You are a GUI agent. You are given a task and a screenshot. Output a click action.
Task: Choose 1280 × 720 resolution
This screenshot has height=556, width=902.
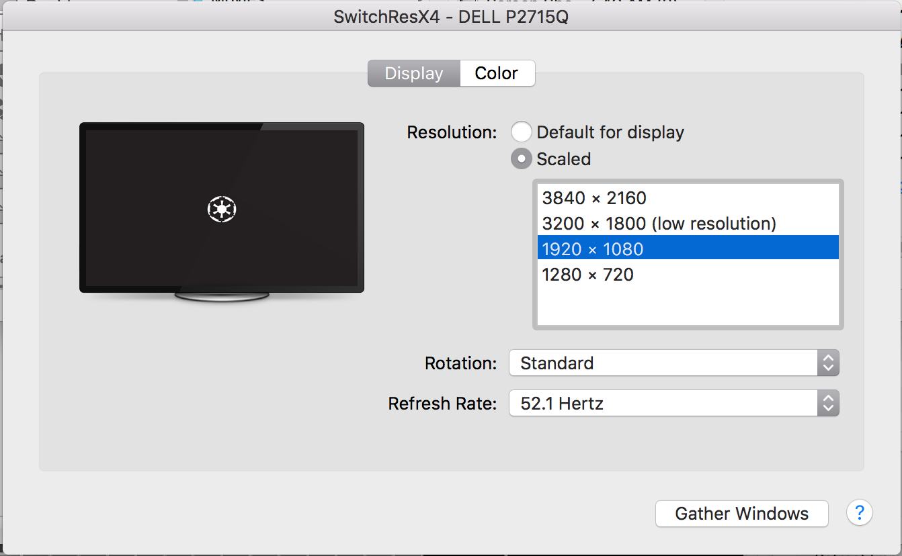click(x=688, y=274)
